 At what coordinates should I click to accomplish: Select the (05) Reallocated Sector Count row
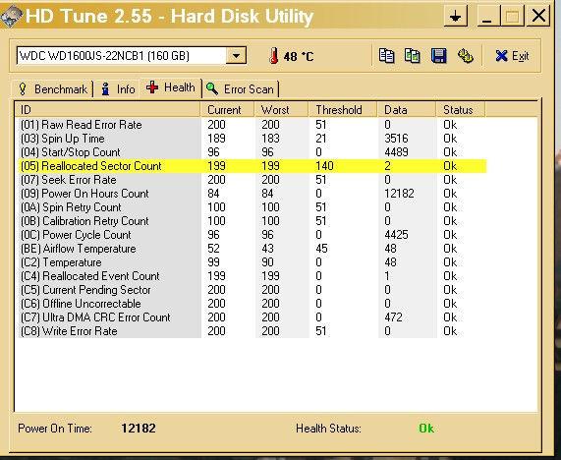click(x=252, y=166)
